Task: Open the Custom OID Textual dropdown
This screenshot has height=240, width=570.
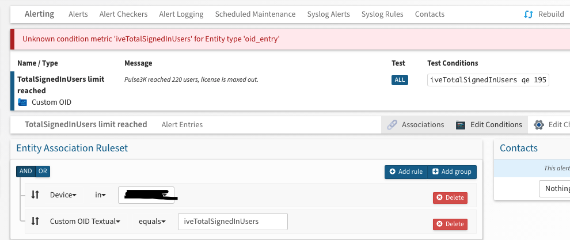Action: [x=85, y=221]
